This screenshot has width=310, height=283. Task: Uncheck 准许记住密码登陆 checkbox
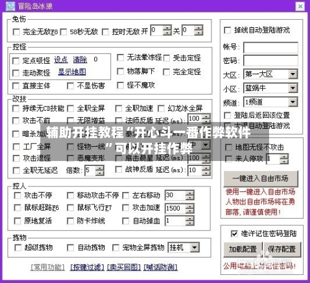pos(234,233)
